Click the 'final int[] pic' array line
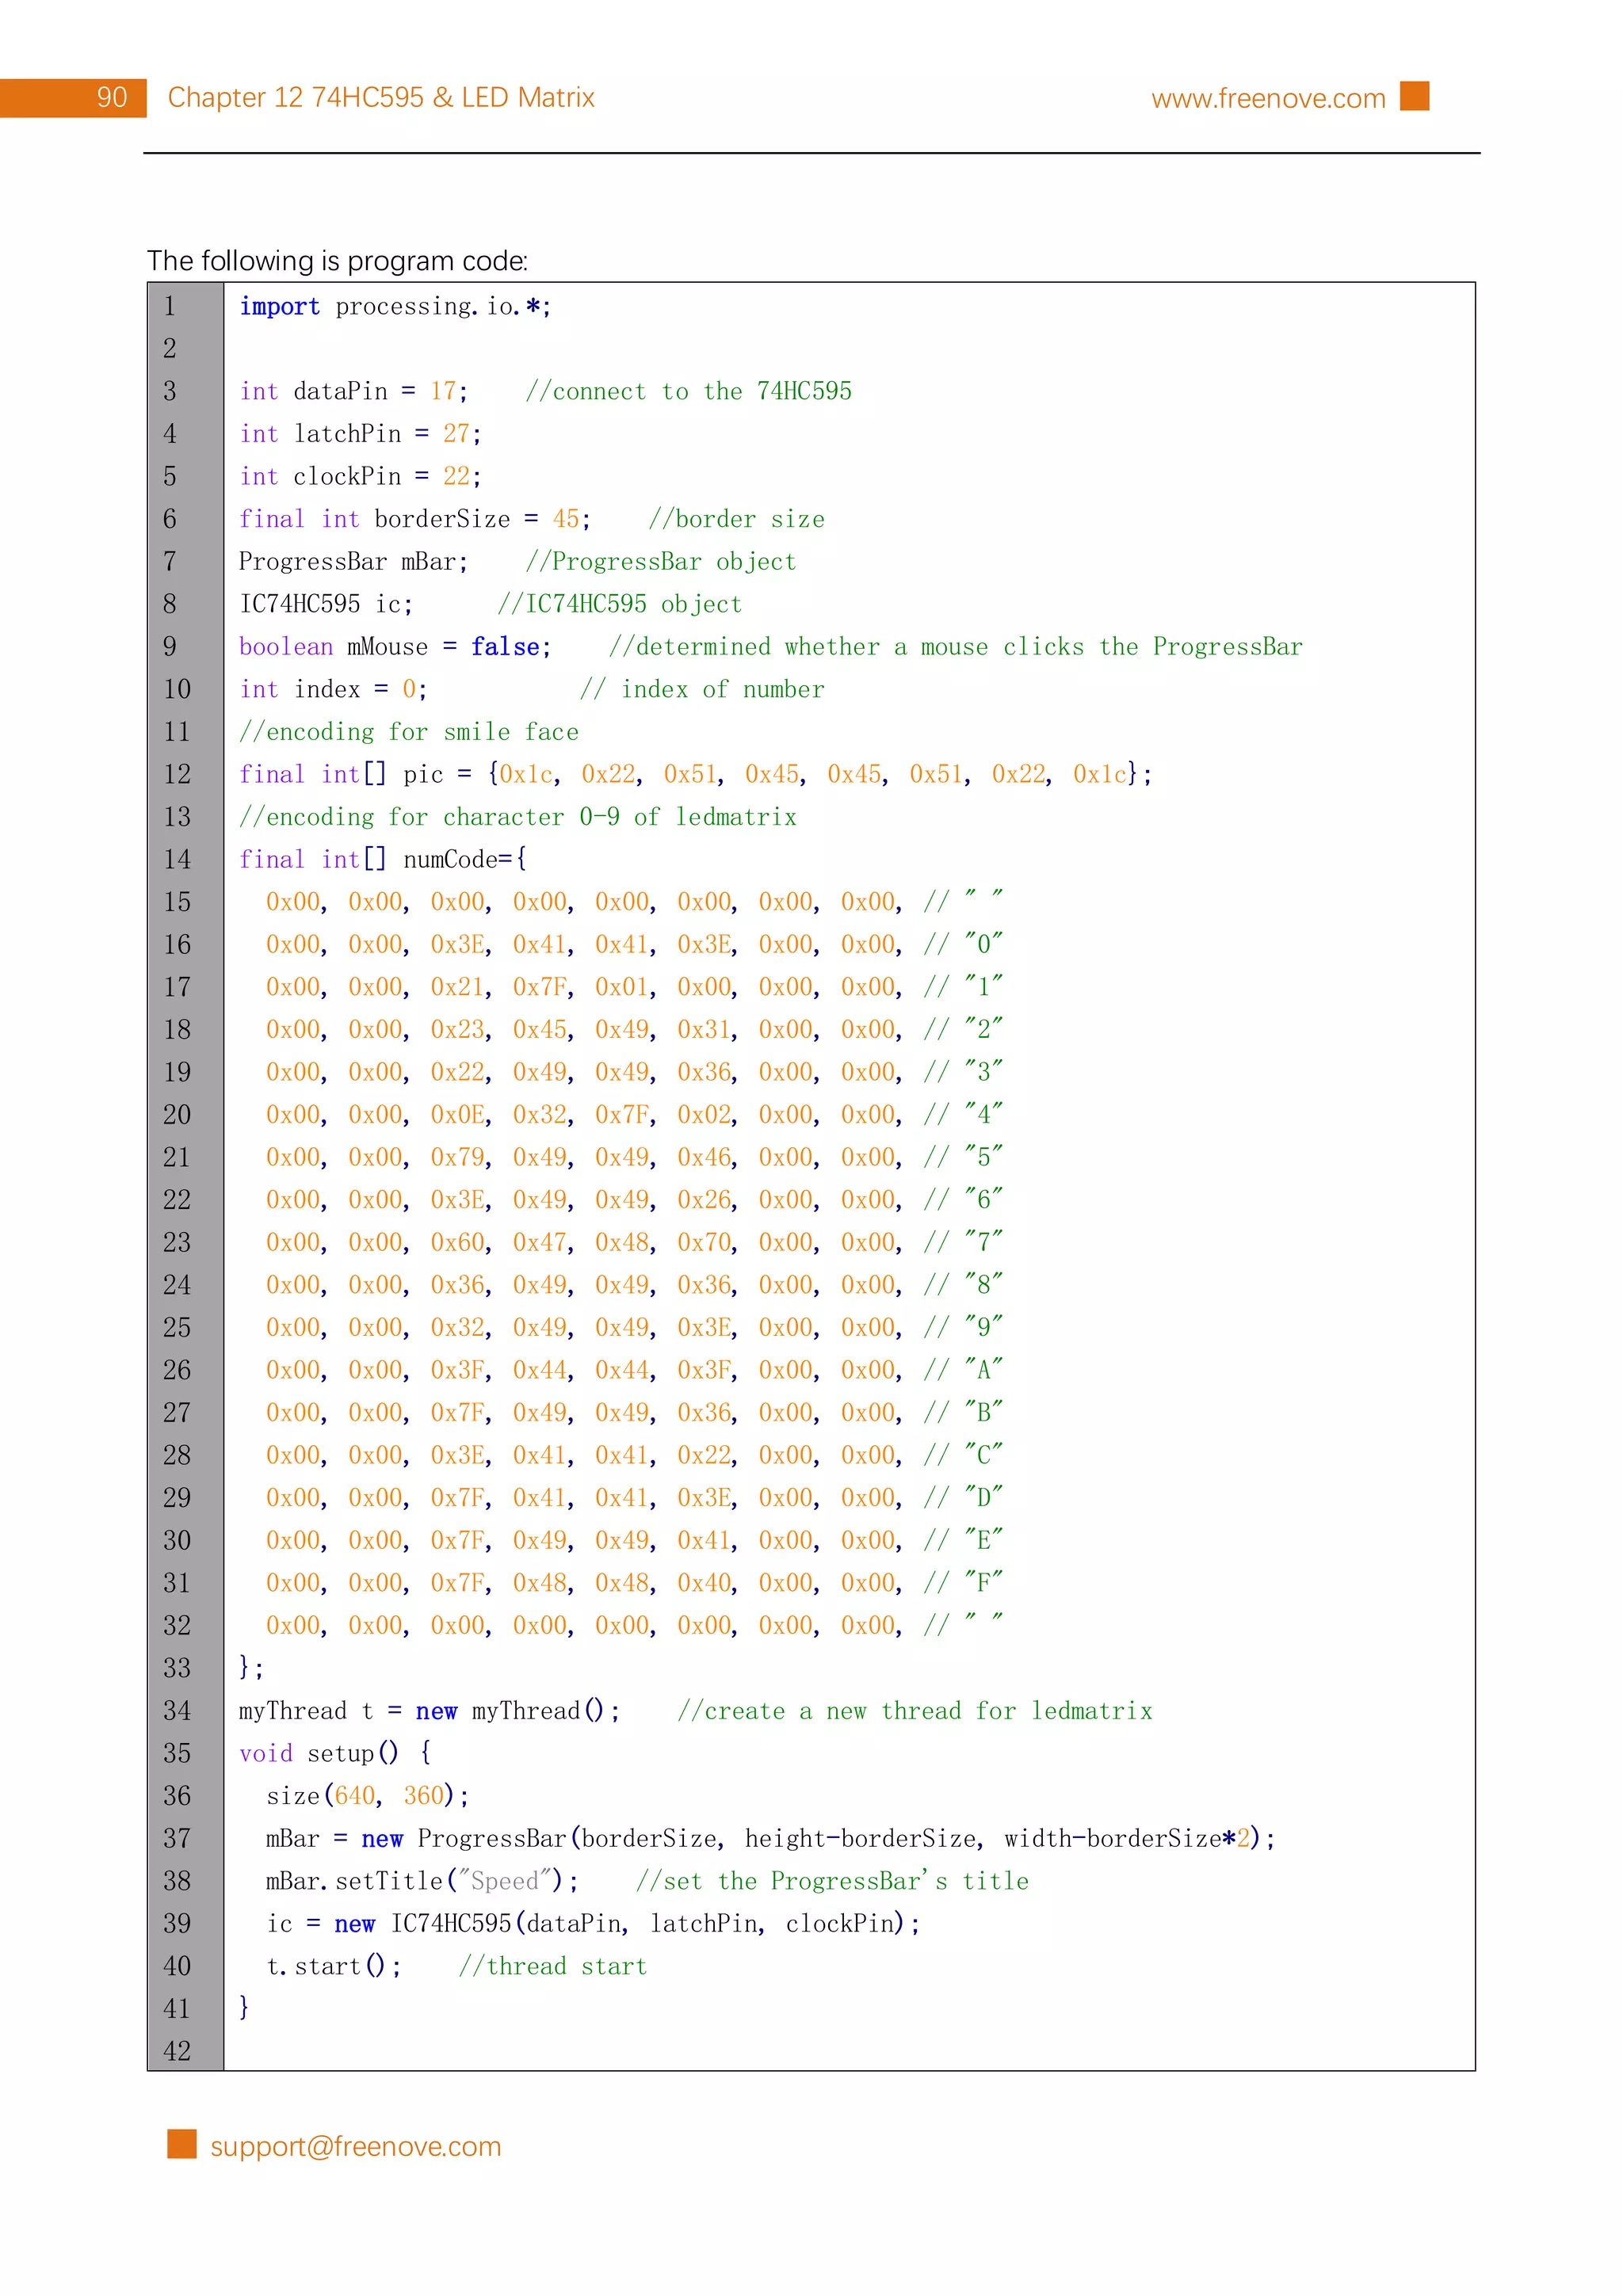This screenshot has width=1623, height=2296. [x=696, y=774]
